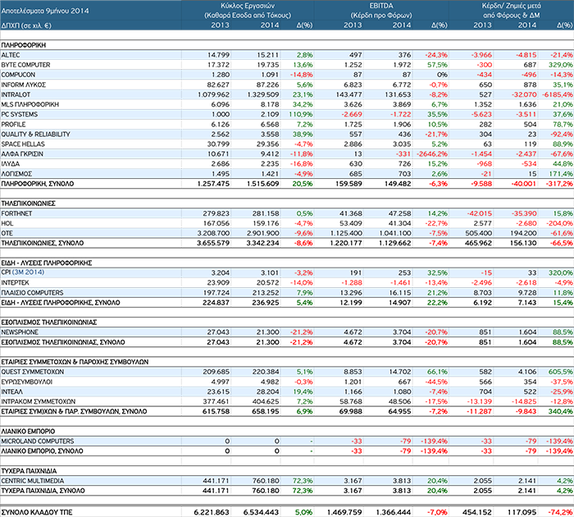Select the ΛΟΓΙΣΜΟΣ row label
Image resolution: width=574 pixels, height=517 pixels.
[x=16, y=174]
